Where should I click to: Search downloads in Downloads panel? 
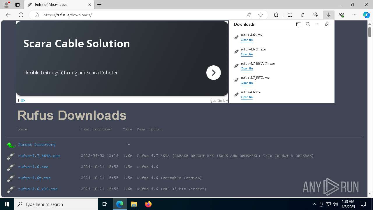pos(308,24)
